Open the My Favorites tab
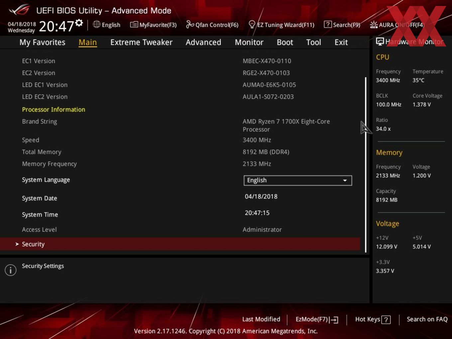 pos(42,42)
